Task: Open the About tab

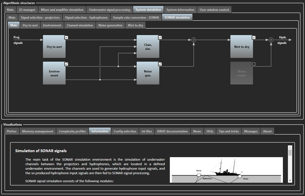Action: coord(267,131)
